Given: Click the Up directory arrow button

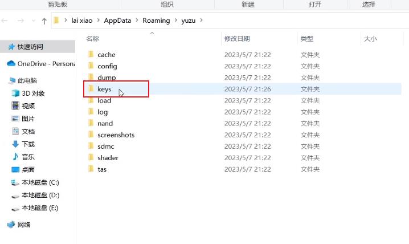Looking at the screenshot, I should [44, 21].
